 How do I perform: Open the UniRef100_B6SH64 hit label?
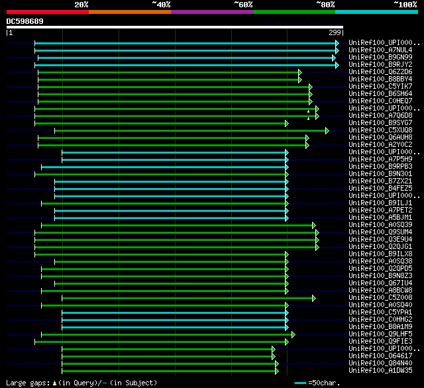pyautogui.click(x=380, y=94)
